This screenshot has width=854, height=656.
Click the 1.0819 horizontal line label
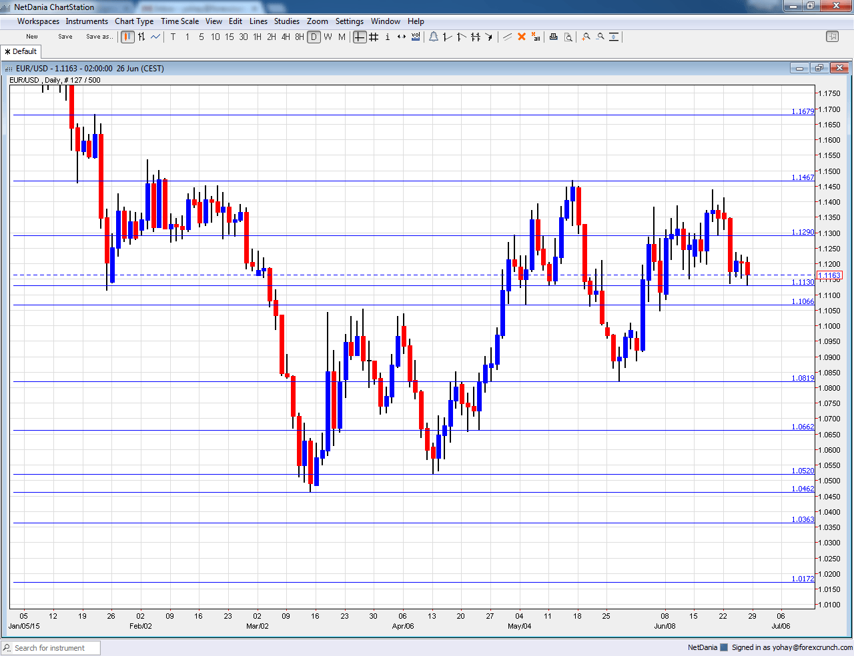[x=803, y=378]
